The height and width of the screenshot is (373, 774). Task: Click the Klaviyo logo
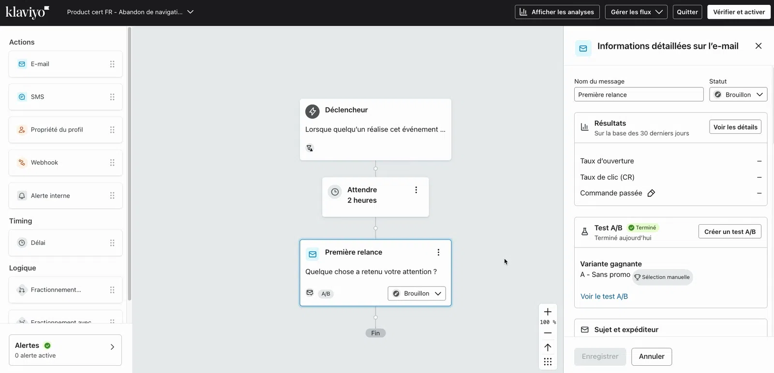[x=27, y=12]
